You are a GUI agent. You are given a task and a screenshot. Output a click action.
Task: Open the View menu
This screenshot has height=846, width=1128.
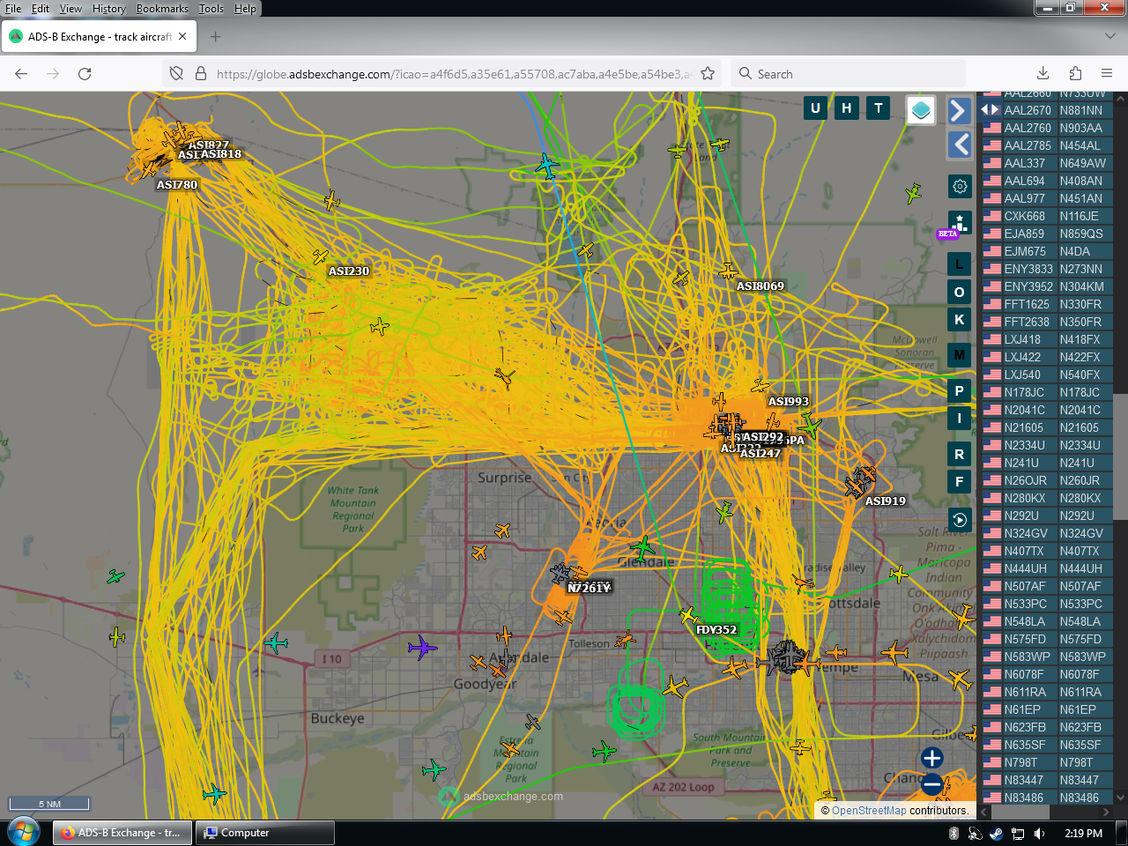(70, 9)
